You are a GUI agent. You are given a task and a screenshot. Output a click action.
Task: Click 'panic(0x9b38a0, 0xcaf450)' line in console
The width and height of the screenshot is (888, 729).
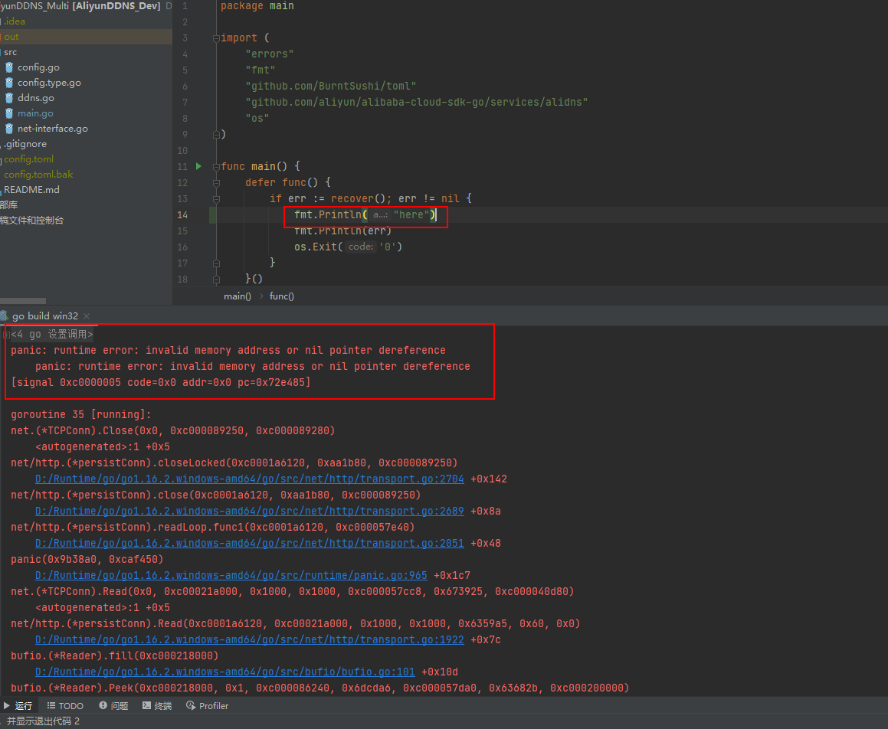[87, 559]
